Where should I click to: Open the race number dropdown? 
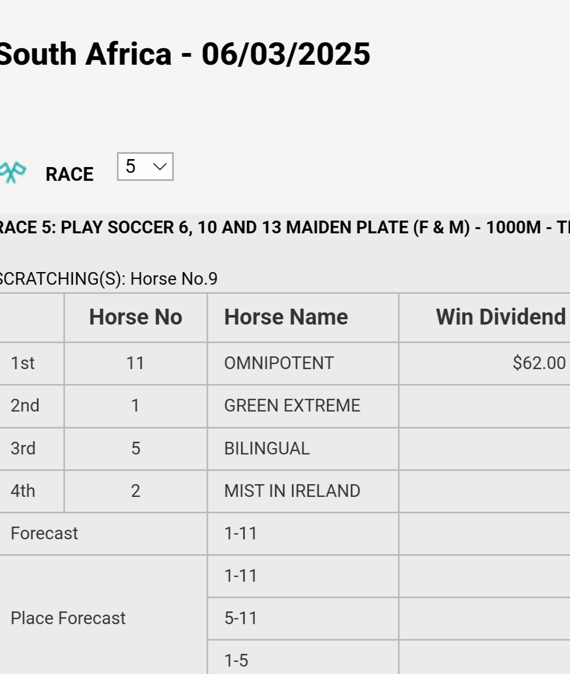(145, 167)
